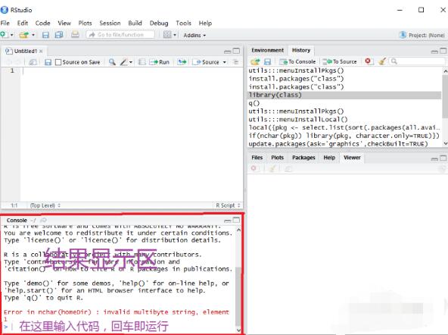Click the Clear all history broom icon

pyautogui.click(x=382, y=61)
